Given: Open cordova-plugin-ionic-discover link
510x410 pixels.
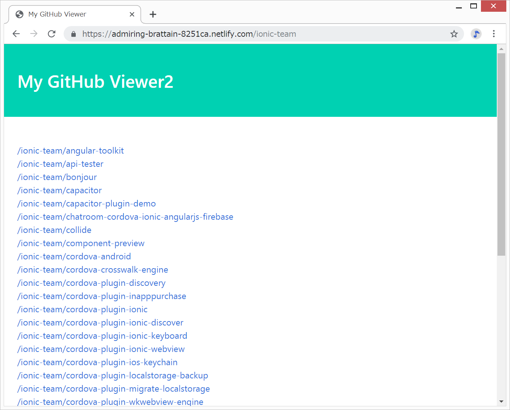Looking at the screenshot, I should pos(100,323).
